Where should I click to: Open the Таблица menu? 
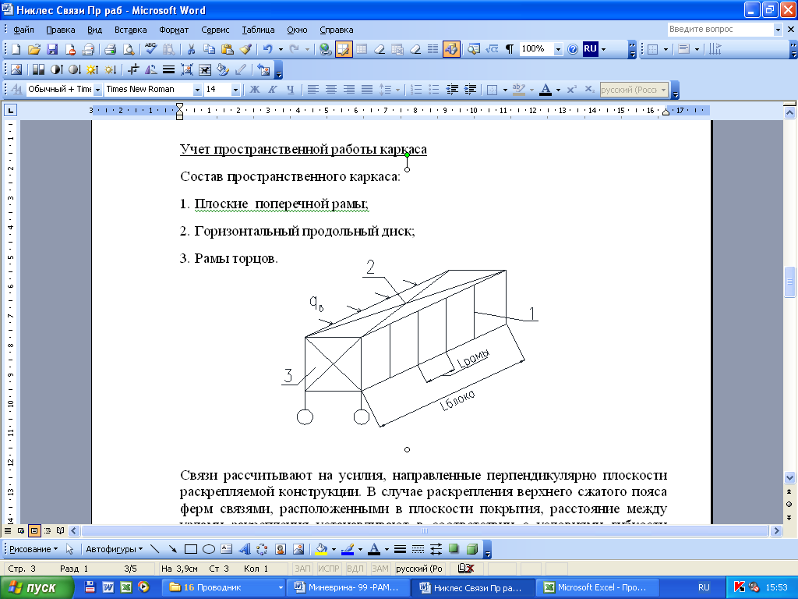tap(258, 30)
